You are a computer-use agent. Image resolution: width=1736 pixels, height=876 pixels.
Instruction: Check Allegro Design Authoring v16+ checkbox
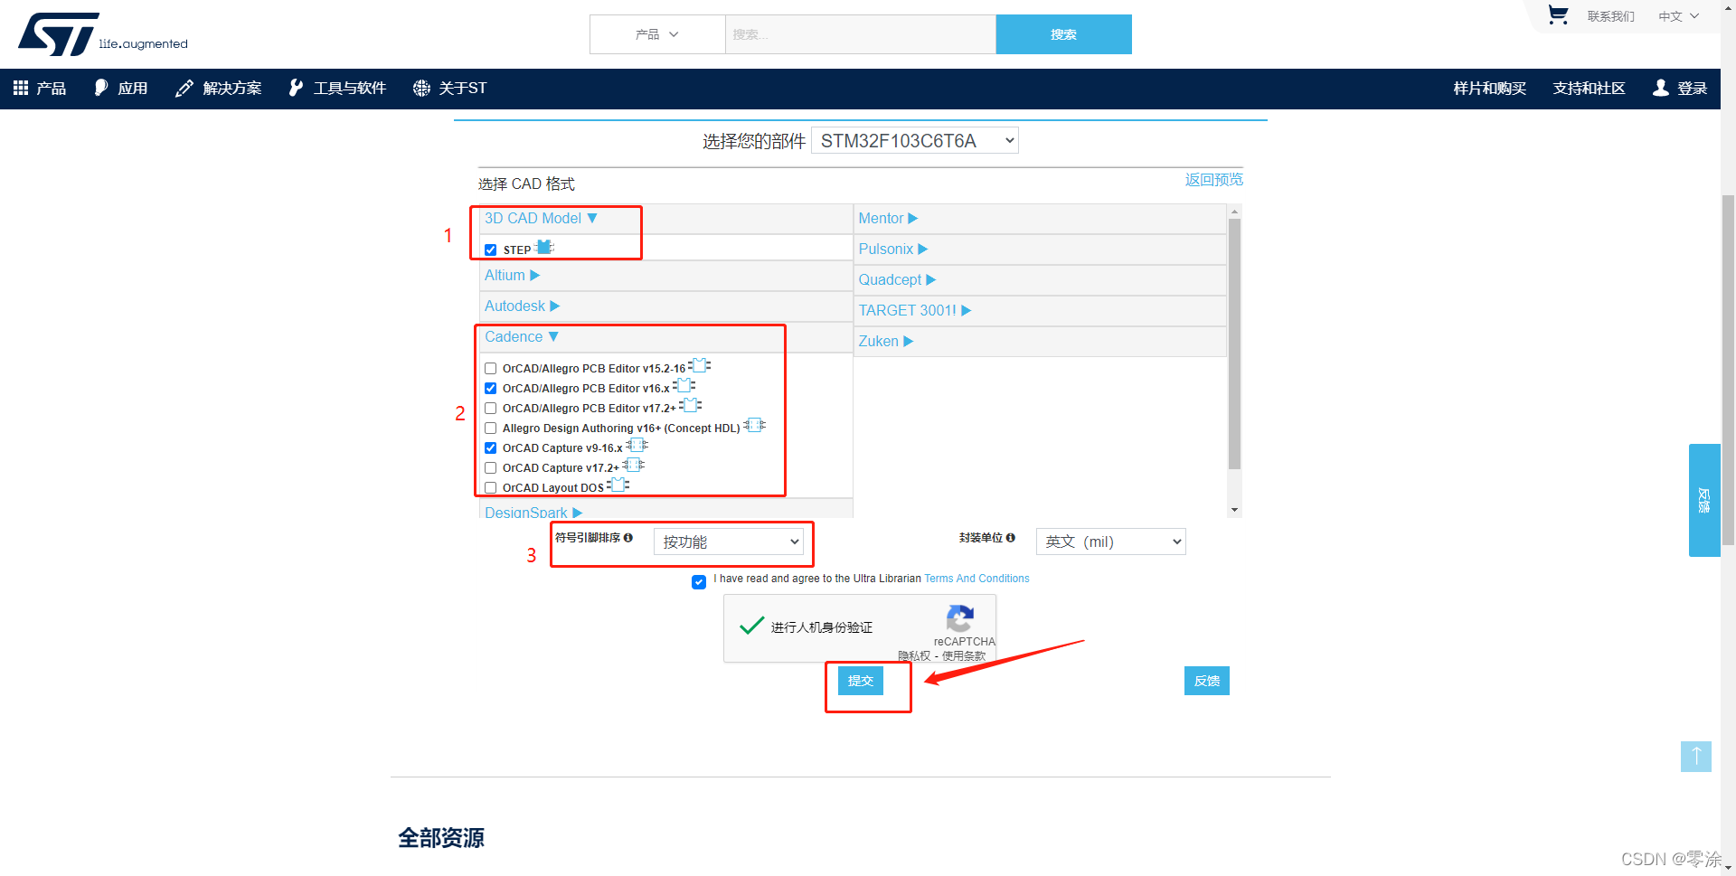click(490, 429)
